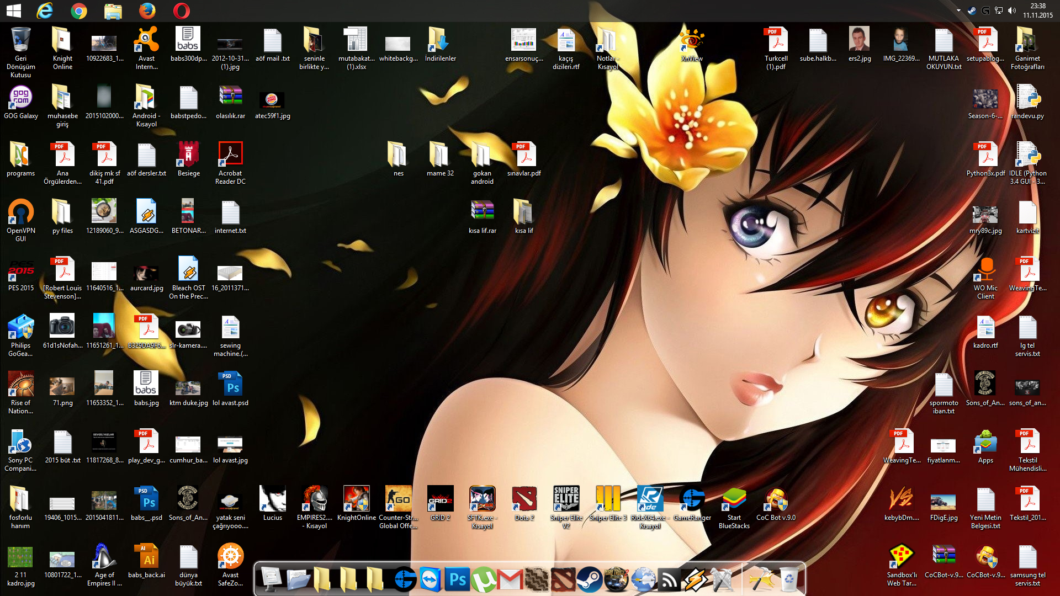
Task: Open File Explorer from the taskbar
Action: click(113, 10)
